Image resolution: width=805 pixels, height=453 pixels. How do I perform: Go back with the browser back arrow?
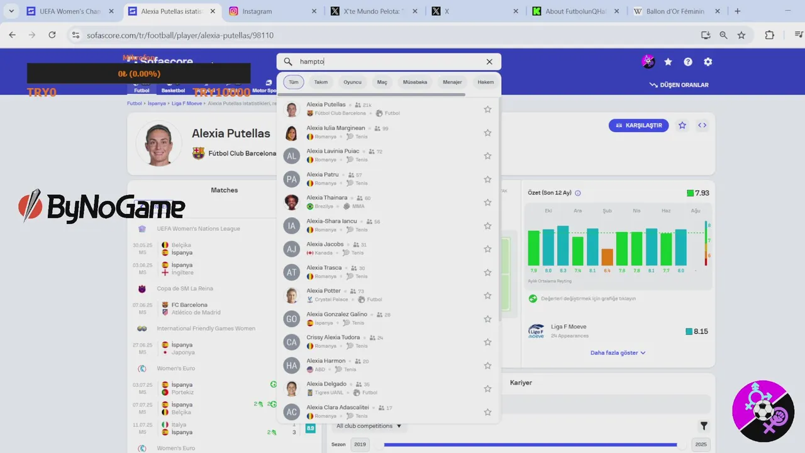tap(12, 35)
